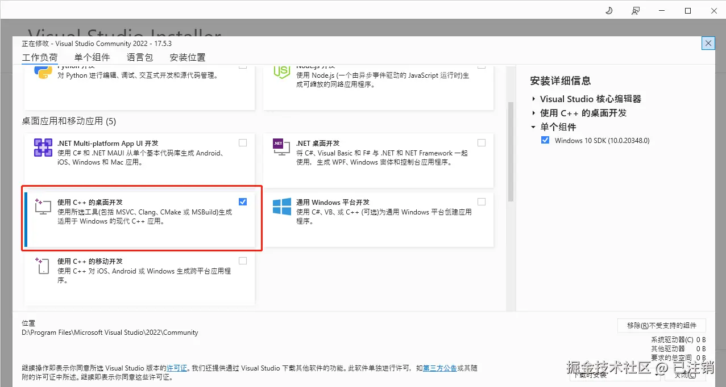Expand 使用 C++ 的桌面开发 in install details

534,113
